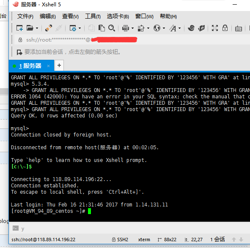This screenshot has height=248, width=250.
Task: Click the greyed Reconnect icon
Action: (x=59, y=28)
